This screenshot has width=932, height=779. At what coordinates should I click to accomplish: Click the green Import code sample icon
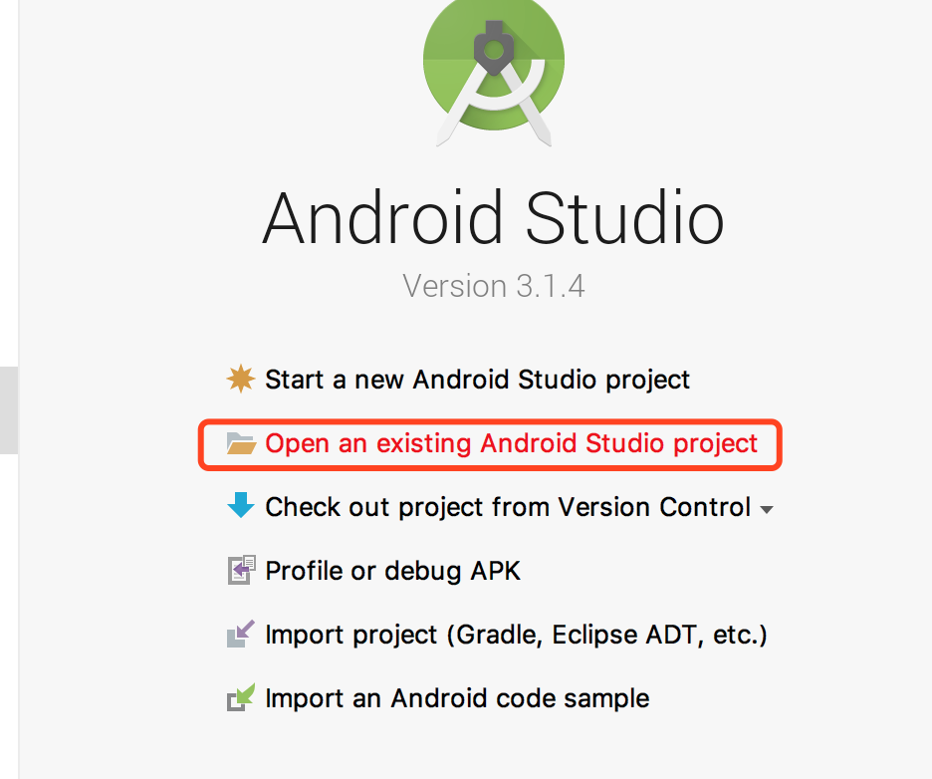(241, 697)
